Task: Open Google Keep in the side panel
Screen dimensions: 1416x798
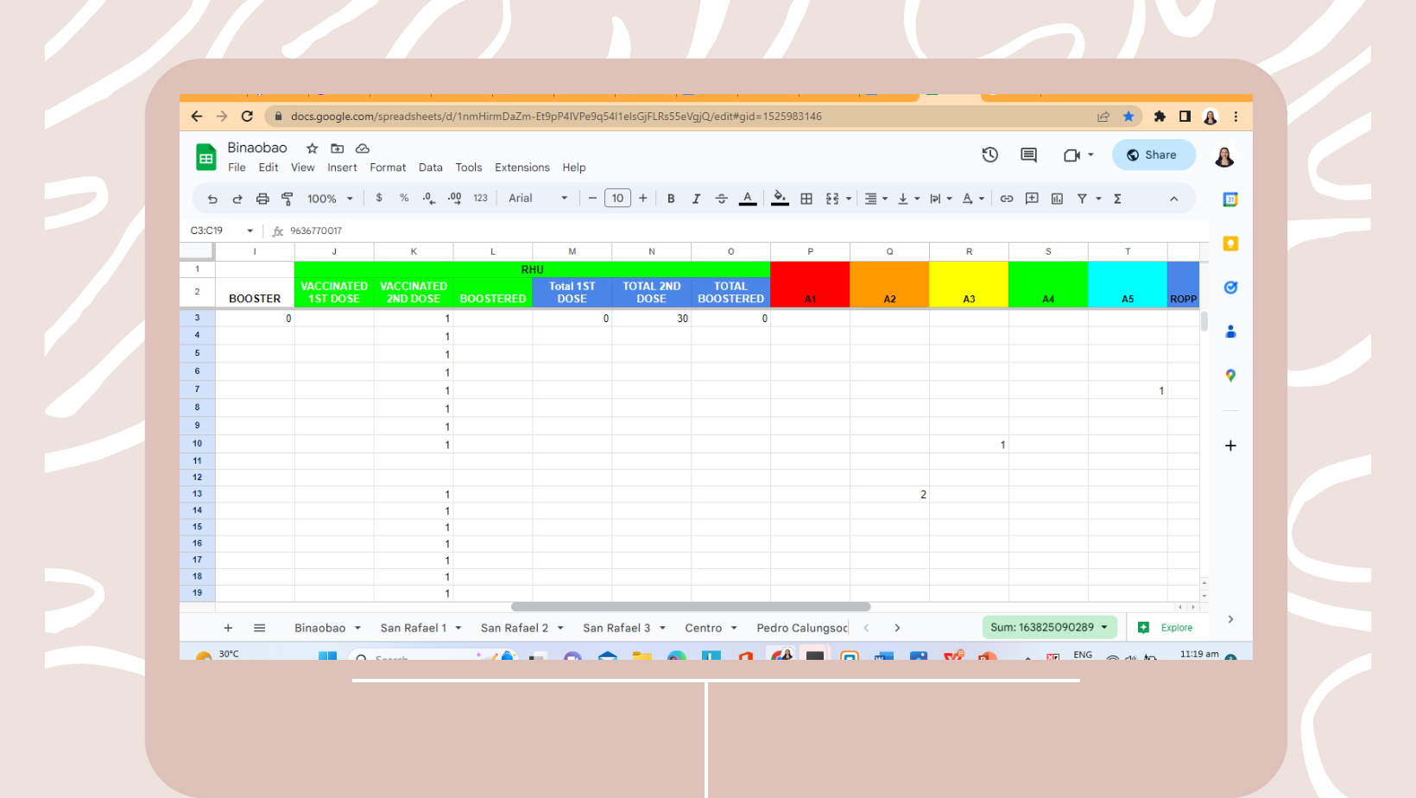Action: (x=1230, y=244)
